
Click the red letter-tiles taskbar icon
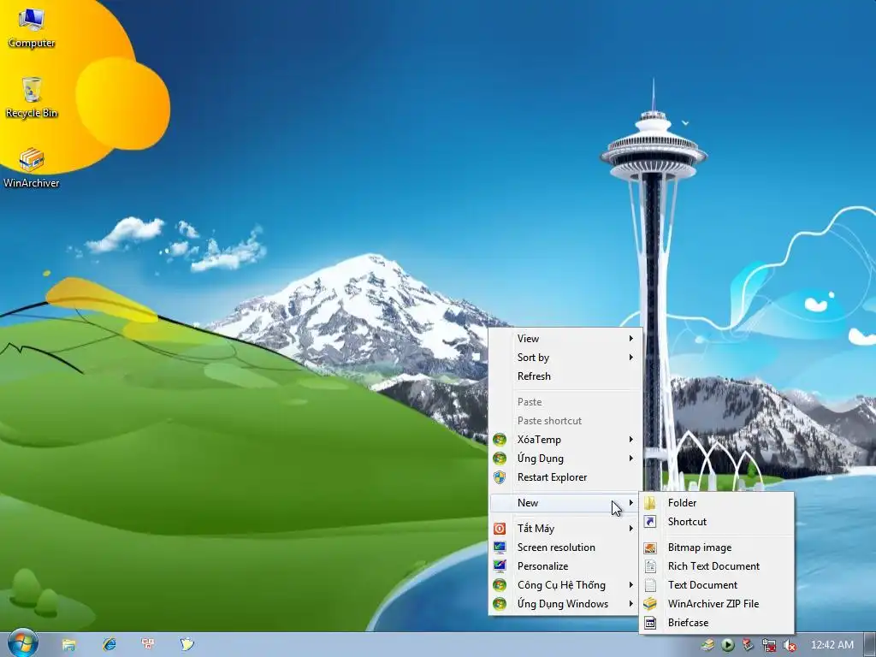pos(148,645)
